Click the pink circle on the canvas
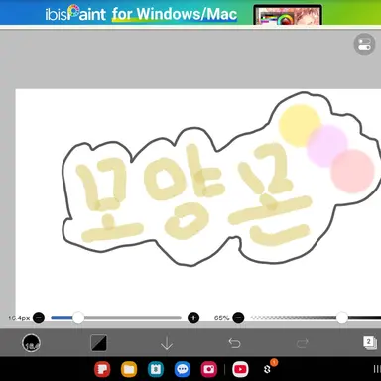This screenshot has height=381, width=381. click(x=352, y=171)
